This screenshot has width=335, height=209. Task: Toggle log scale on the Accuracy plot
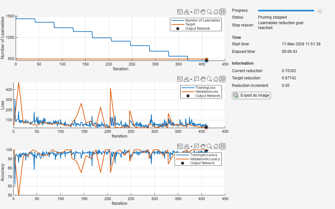pyautogui.click(x=180, y=146)
